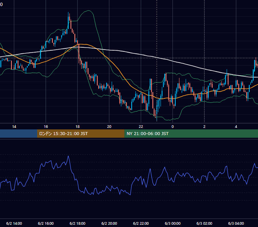Select the 6/3 04:00 time label
The width and height of the screenshot is (258, 227).
pyautogui.click(x=236, y=223)
